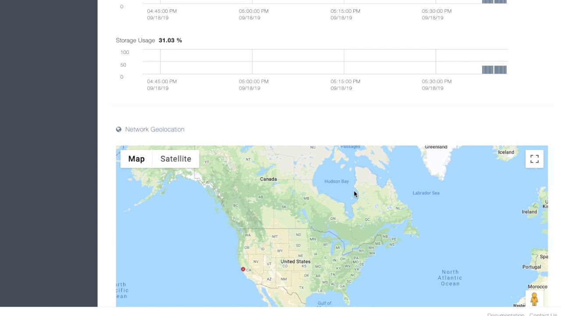Click the Labrador Sea map label
This screenshot has height=316, width=561.
coord(426,193)
